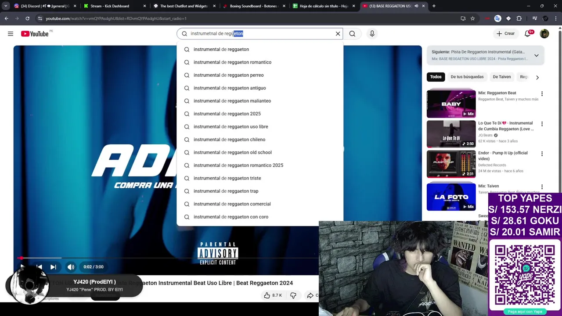Start voice search with microphone icon

coord(372,34)
